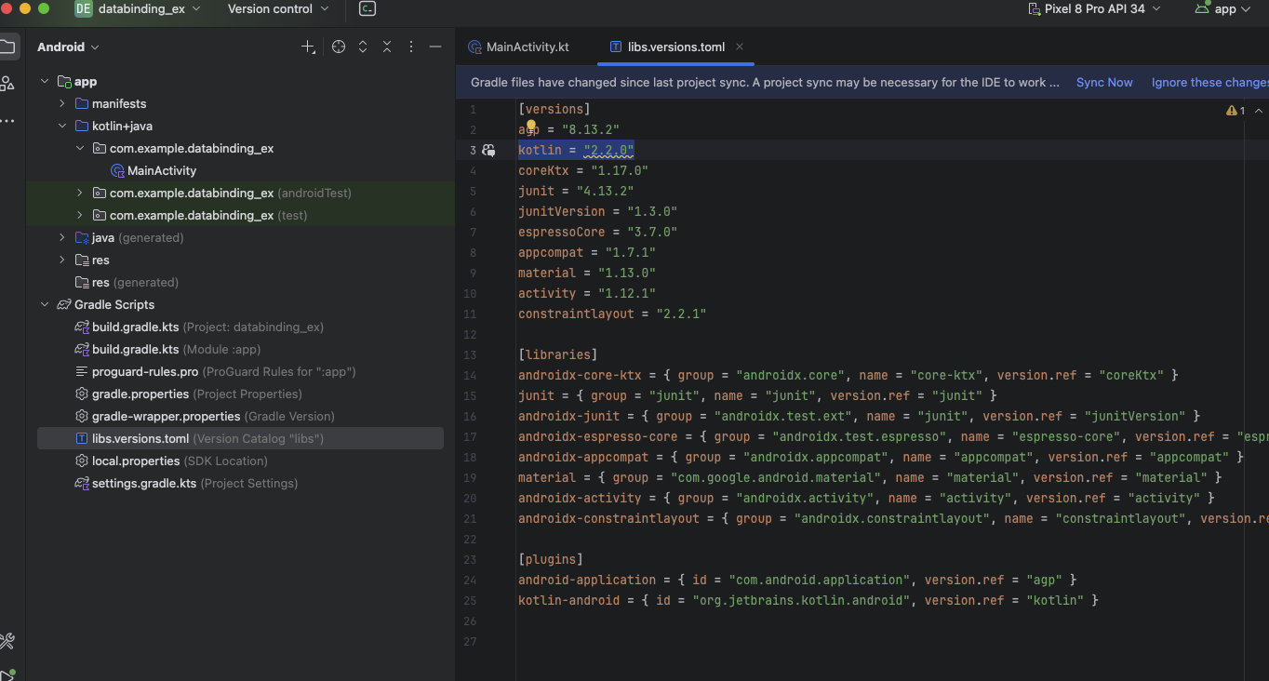Collapse the Gradle Scripts section
Viewport: 1269px width, 681px height.
tap(45, 304)
